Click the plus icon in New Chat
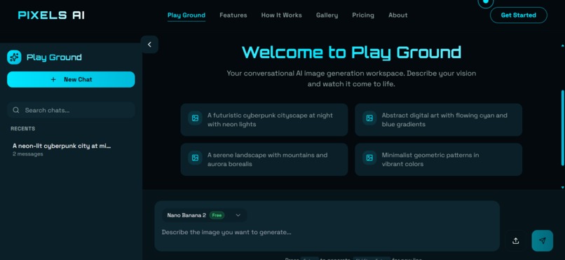Viewport: 565px width, 260px height. point(53,79)
